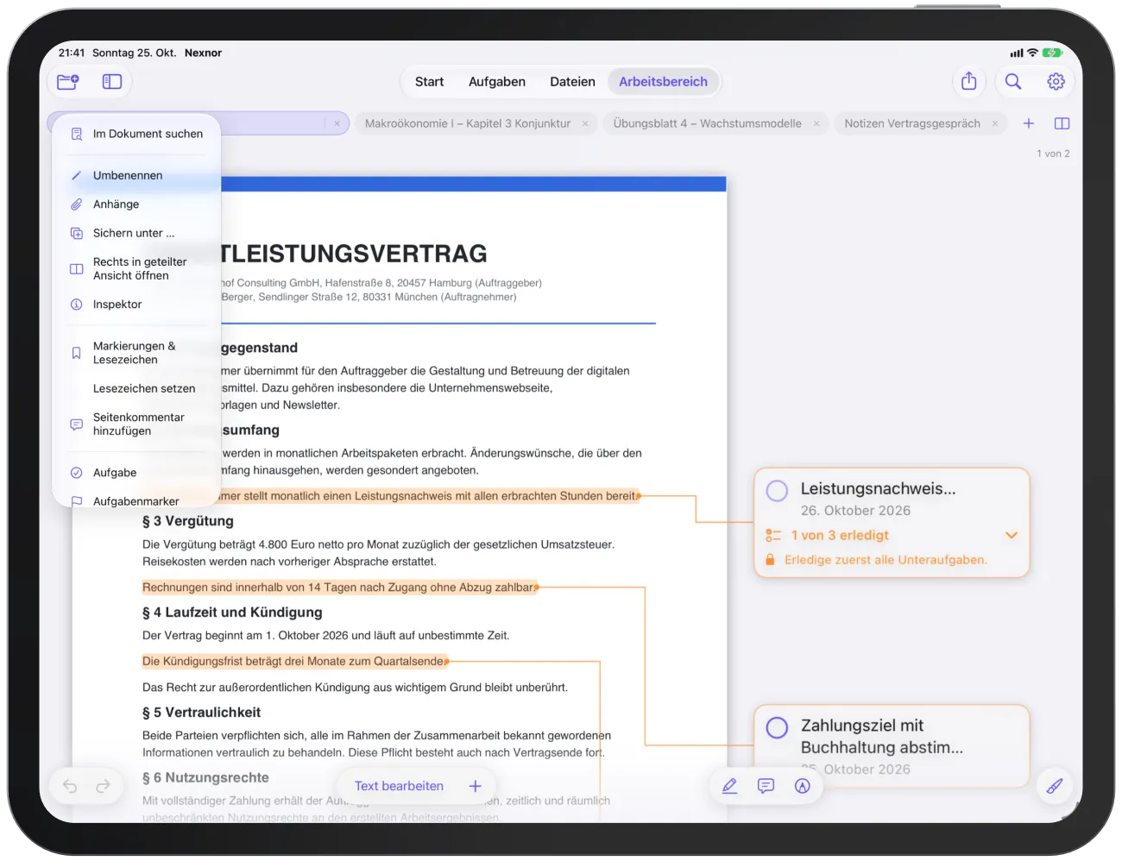
Task: Close the Makroökonomie I tab
Action: 585,123
